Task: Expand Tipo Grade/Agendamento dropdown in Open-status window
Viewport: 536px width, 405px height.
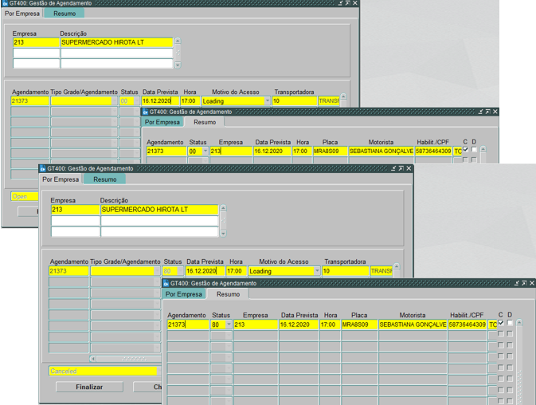Action: 114,101
